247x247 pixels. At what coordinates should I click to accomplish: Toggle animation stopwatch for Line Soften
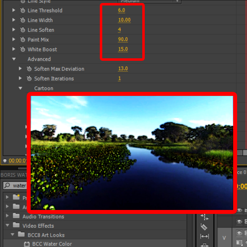[x=23, y=30]
